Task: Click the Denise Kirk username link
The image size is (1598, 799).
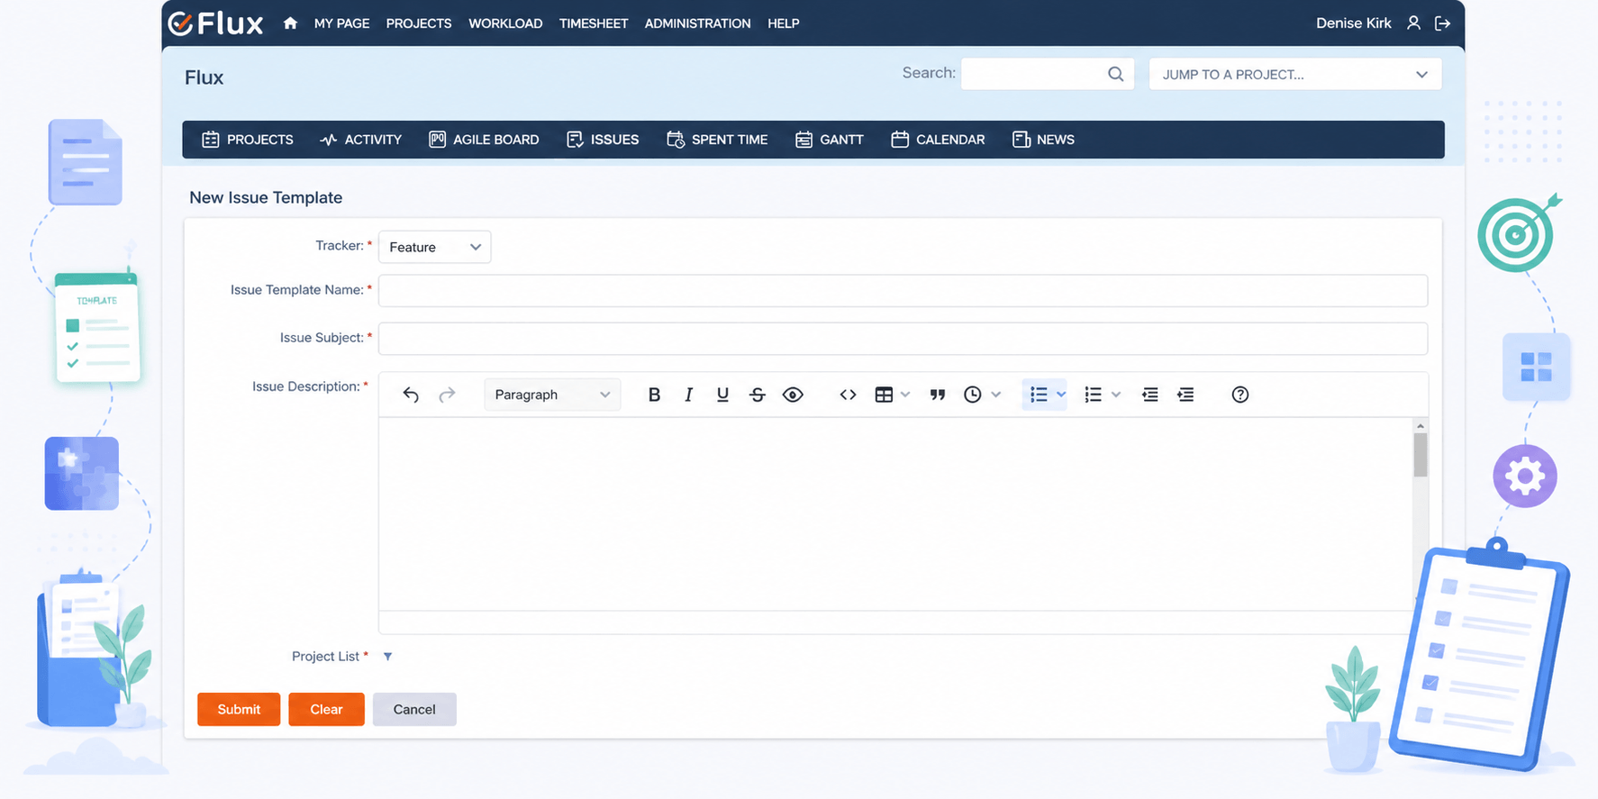Action: (1353, 23)
